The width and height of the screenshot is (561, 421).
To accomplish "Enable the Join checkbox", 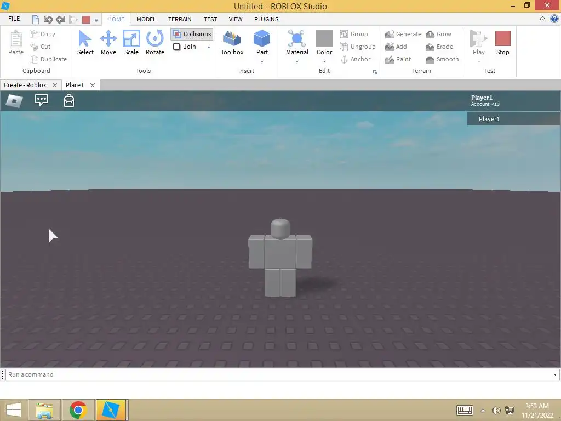I will [177, 47].
